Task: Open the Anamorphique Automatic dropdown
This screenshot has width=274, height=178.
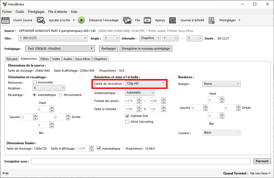Action: [140, 93]
